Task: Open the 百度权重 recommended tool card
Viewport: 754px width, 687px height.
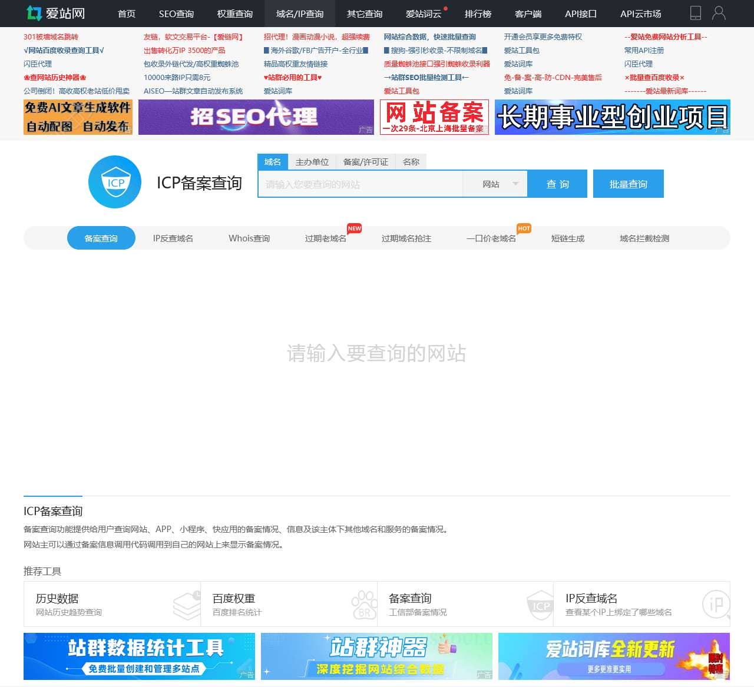Action: (x=289, y=604)
